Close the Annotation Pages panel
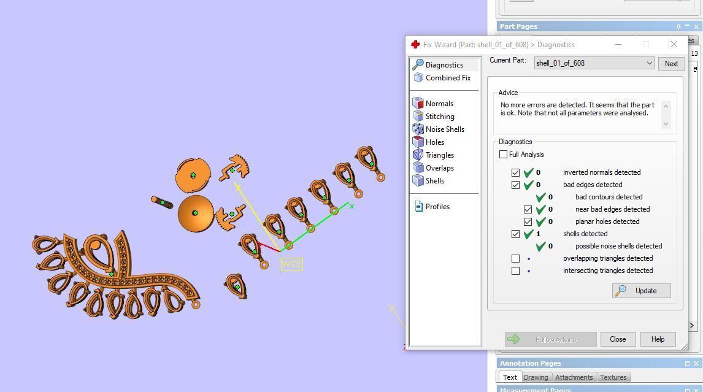The height and width of the screenshot is (392, 703). 696,364
